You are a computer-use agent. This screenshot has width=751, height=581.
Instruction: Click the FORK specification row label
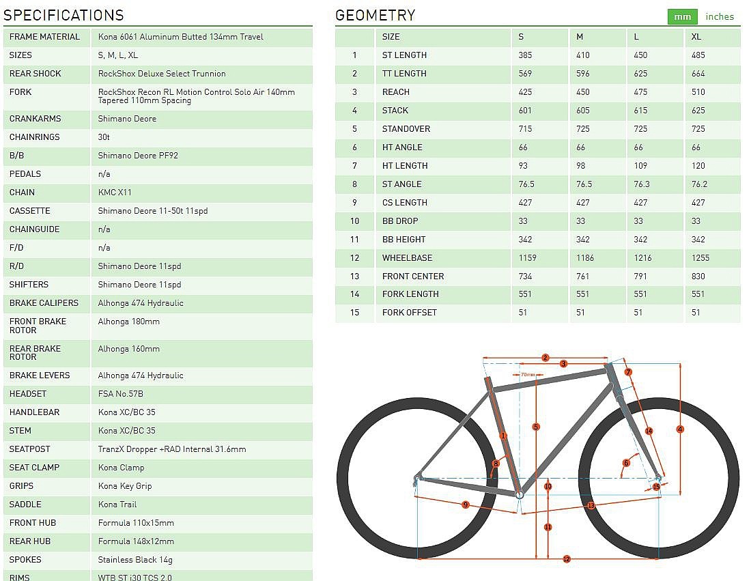[x=20, y=92]
